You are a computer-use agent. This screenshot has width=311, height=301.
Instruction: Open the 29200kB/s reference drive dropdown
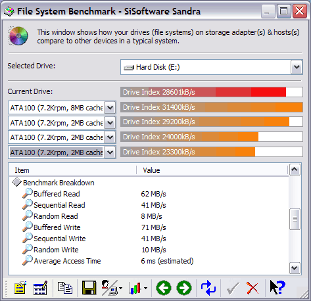tap(110, 123)
